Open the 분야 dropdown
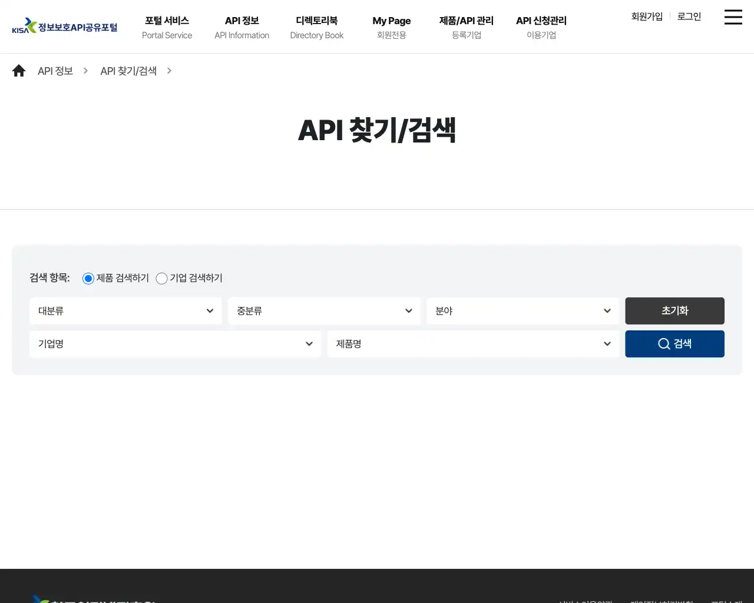Image resolution: width=754 pixels, height=603 pixels. click(x=522, y=311)
